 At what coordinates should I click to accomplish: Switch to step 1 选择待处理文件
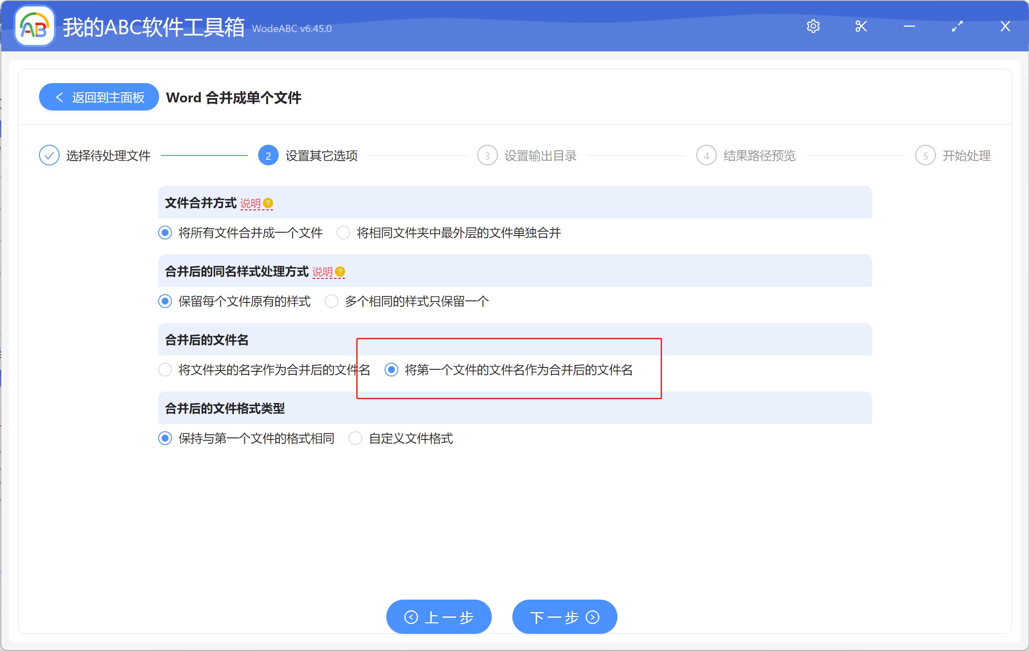click(49, 155)
